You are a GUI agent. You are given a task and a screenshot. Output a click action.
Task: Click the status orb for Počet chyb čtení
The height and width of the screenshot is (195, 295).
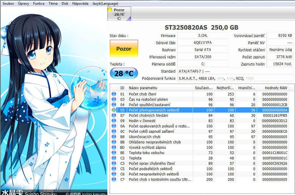pyautogui.click(x=114, y=94)
